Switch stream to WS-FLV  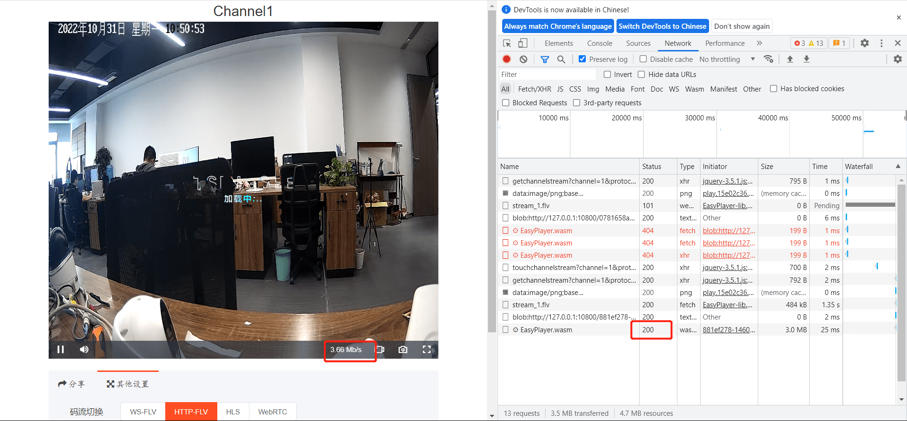143,412
